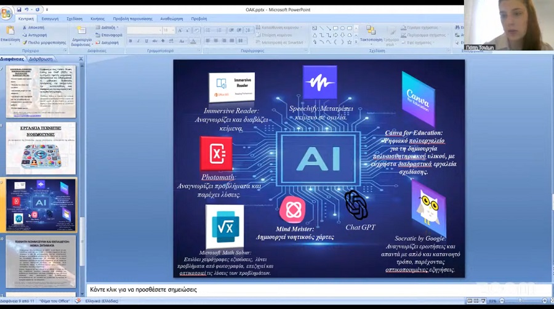The height and width of the screenshot is (309, 554).
Task: Click the decrease font size icon
Action: [x=188, y=30]
